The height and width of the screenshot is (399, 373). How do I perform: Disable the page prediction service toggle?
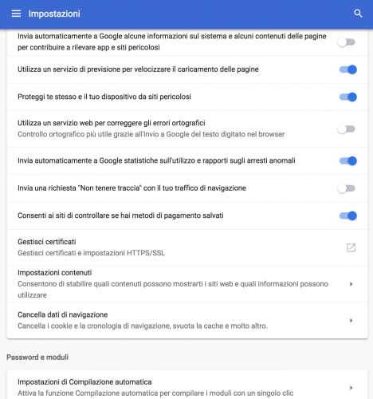click(347, 69)
